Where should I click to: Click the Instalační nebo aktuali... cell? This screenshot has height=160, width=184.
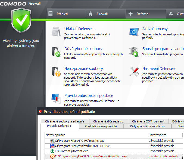tap(164, 156)
